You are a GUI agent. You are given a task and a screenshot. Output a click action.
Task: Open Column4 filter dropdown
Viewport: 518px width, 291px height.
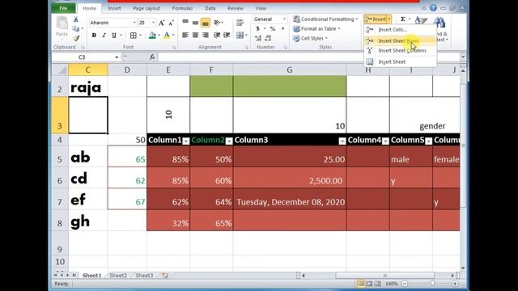[385, 141]
